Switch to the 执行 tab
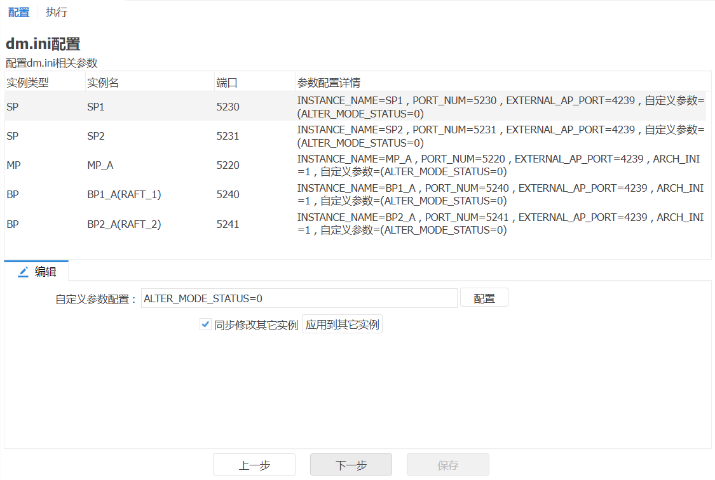Screen dimensions: 715x480 point(57,12)
